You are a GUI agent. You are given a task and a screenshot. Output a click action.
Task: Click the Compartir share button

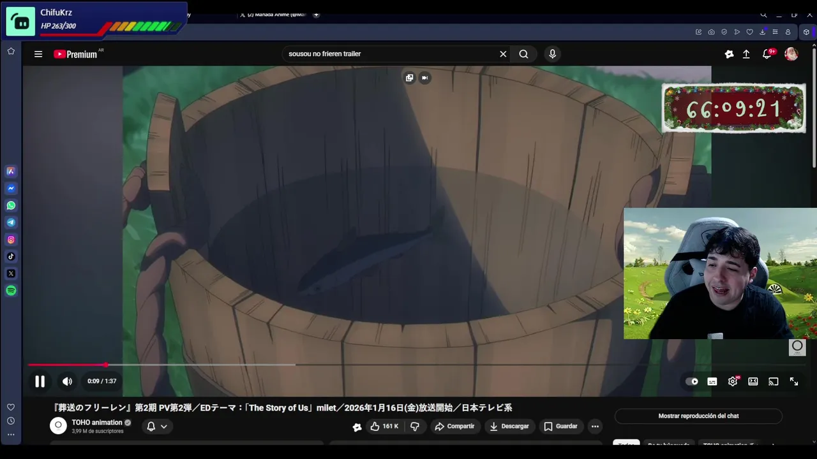coord(454,426)
